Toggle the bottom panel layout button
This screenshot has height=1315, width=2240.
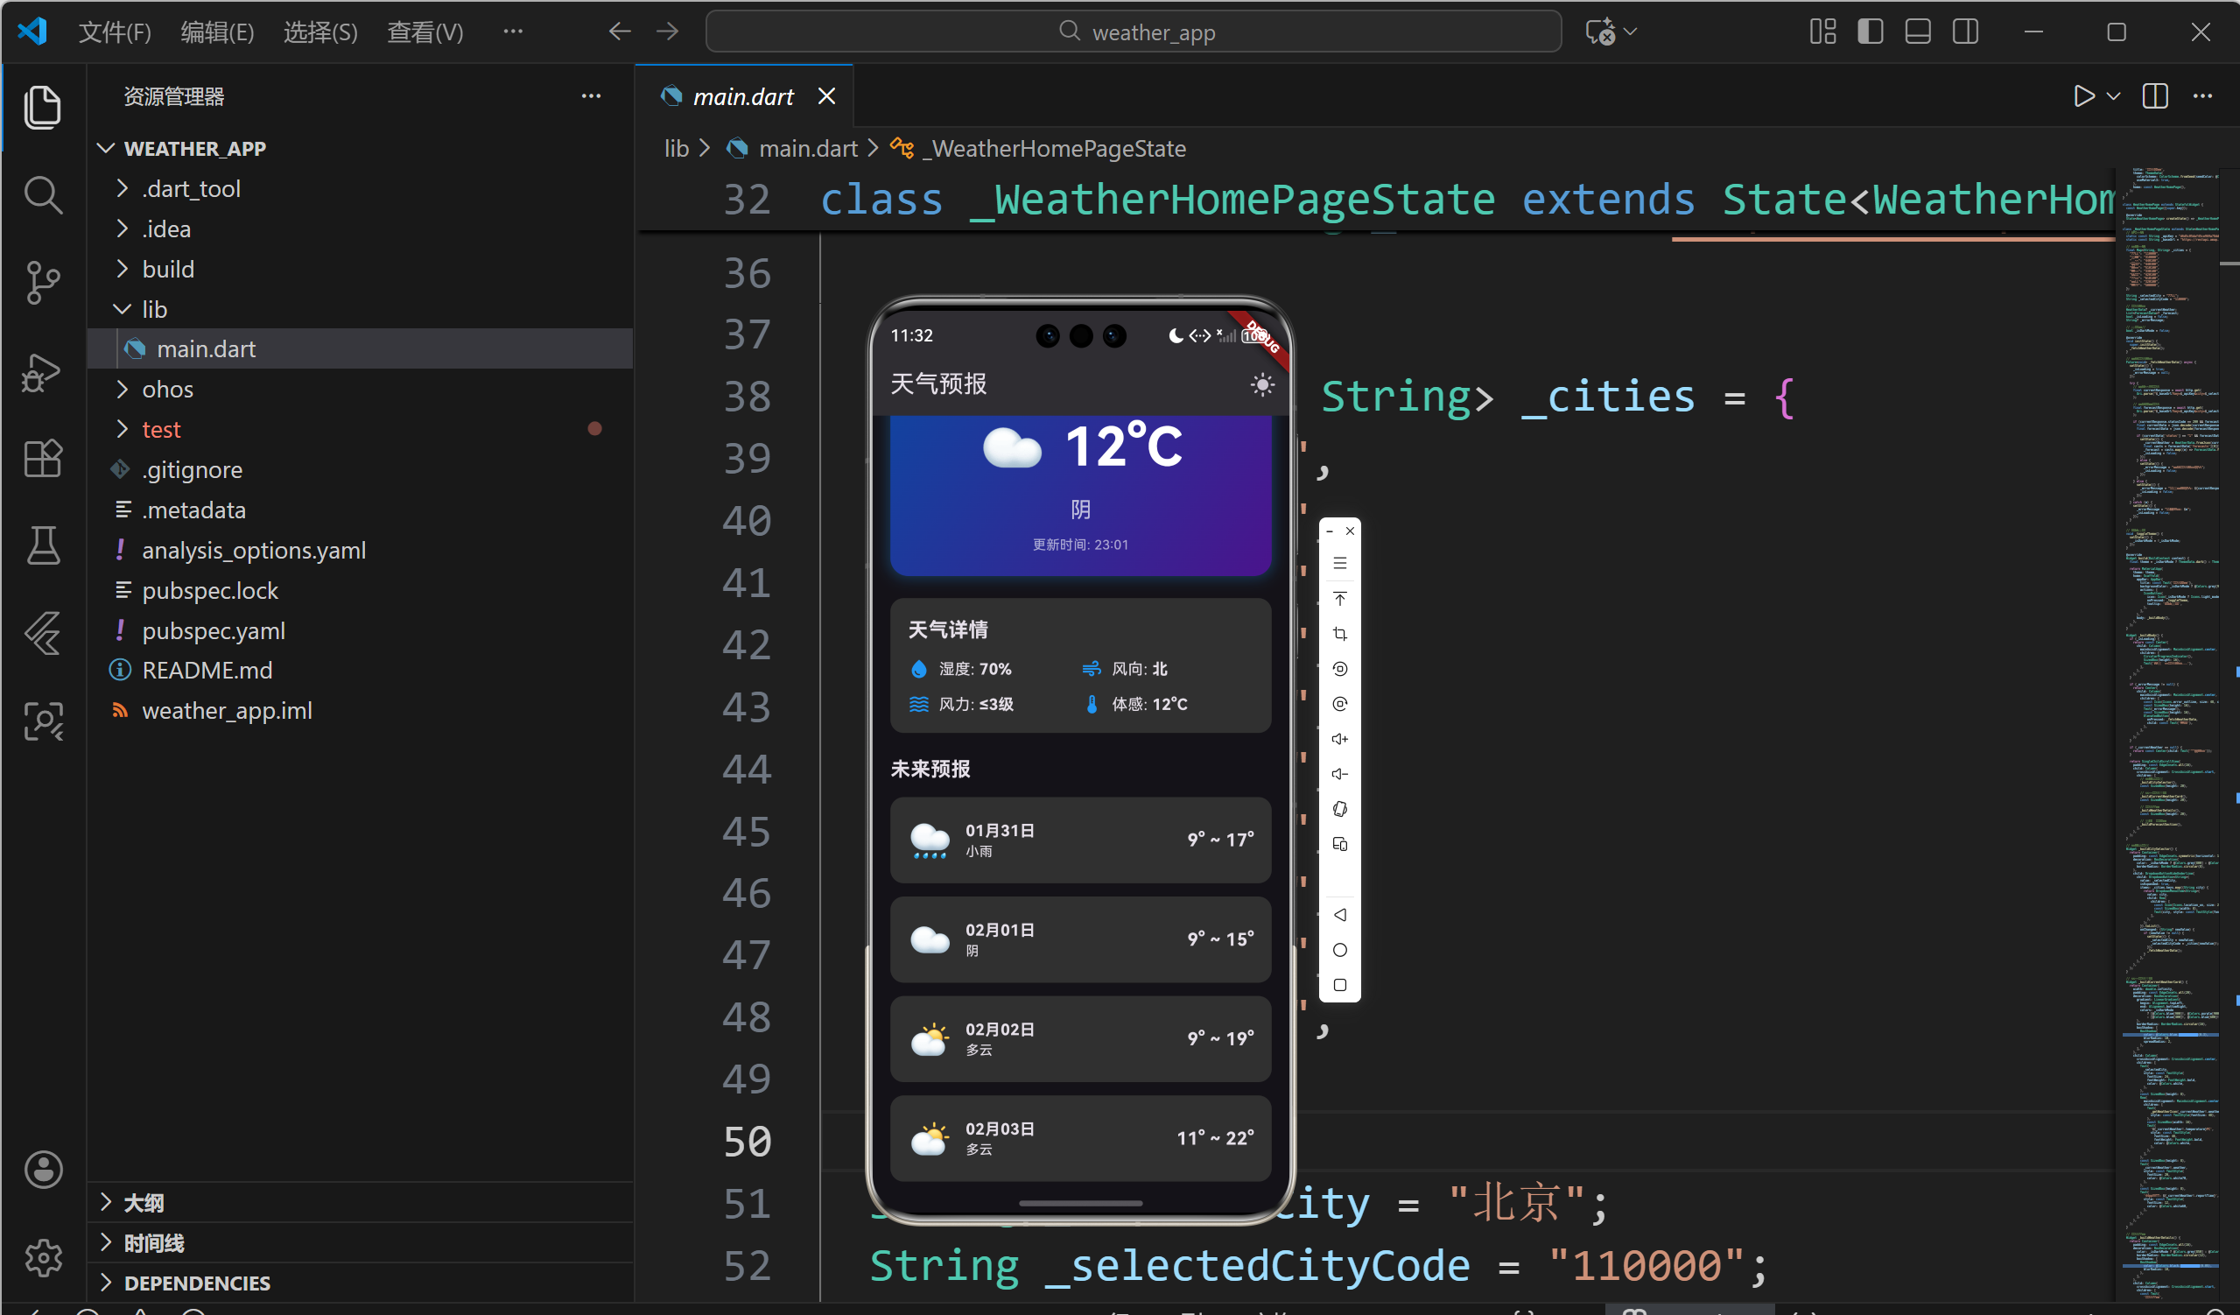click(1917, 32)
